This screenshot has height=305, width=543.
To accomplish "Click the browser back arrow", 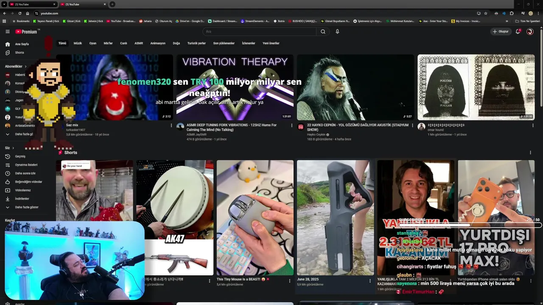I will click(5, 13).
